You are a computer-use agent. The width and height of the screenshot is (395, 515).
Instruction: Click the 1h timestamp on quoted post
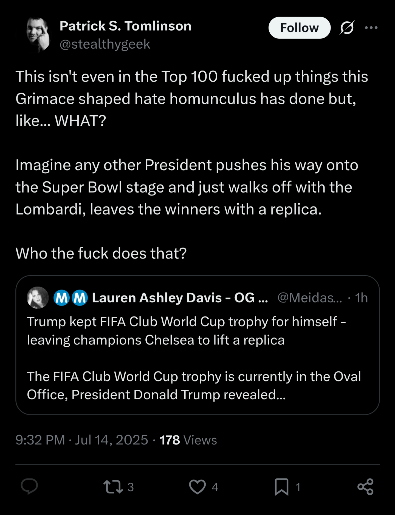tap(361, 298)
